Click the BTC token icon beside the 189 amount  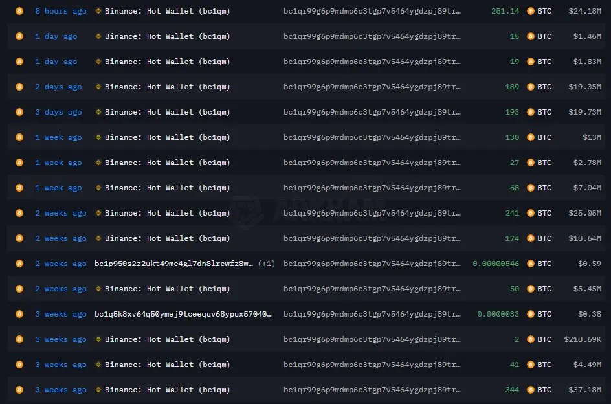[x=530, y=87]
